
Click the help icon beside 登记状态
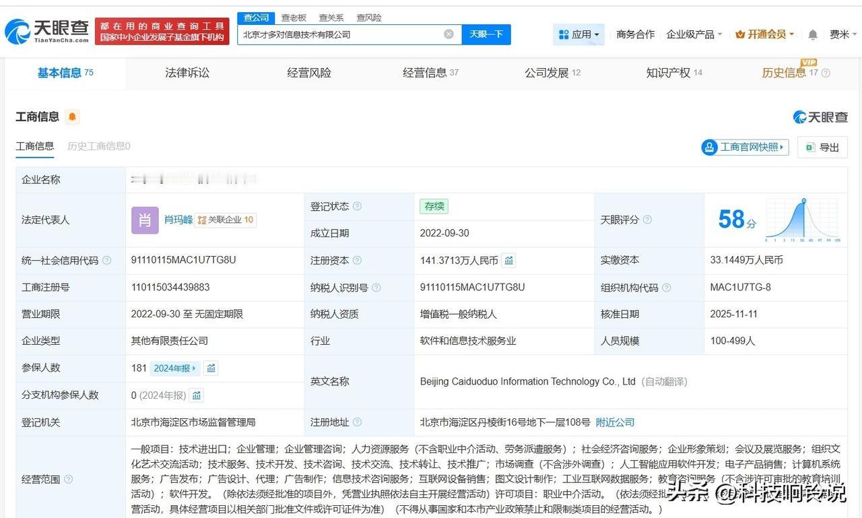coord(357,206)
